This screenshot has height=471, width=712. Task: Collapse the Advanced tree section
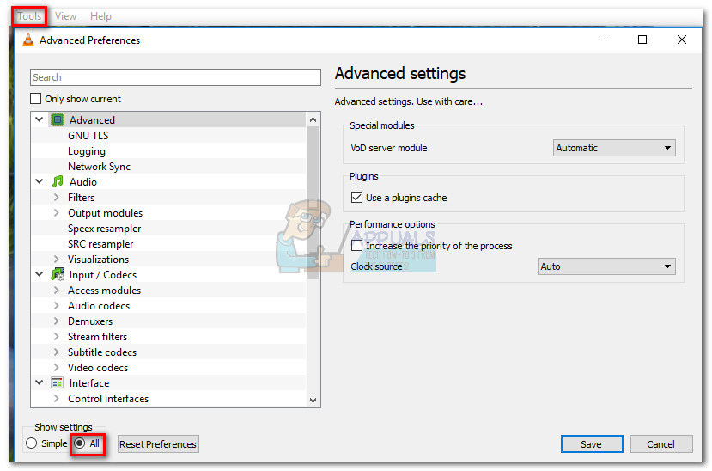point(40,119)
